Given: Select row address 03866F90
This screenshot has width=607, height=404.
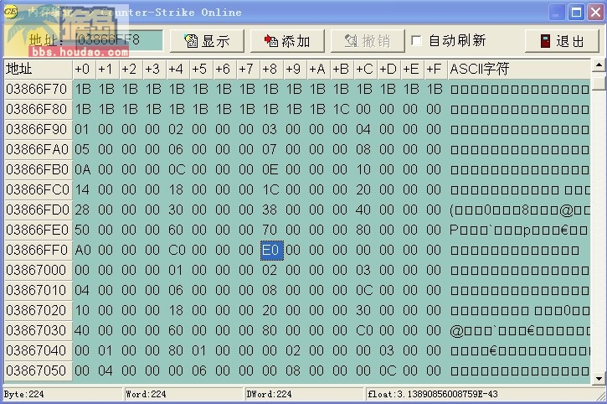Looking at the screenshot, I should (38, 129).
